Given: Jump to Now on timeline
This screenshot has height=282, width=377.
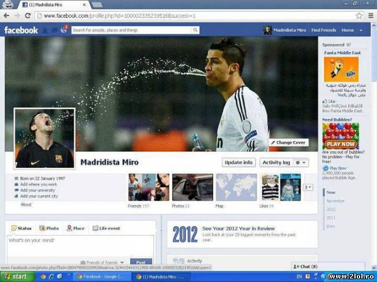Looking at the screenshot, I should point(331,192).
